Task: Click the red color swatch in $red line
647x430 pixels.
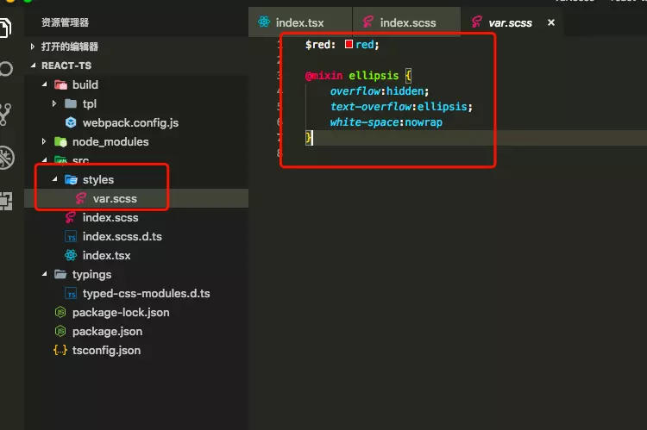Action: coord(349,44)
